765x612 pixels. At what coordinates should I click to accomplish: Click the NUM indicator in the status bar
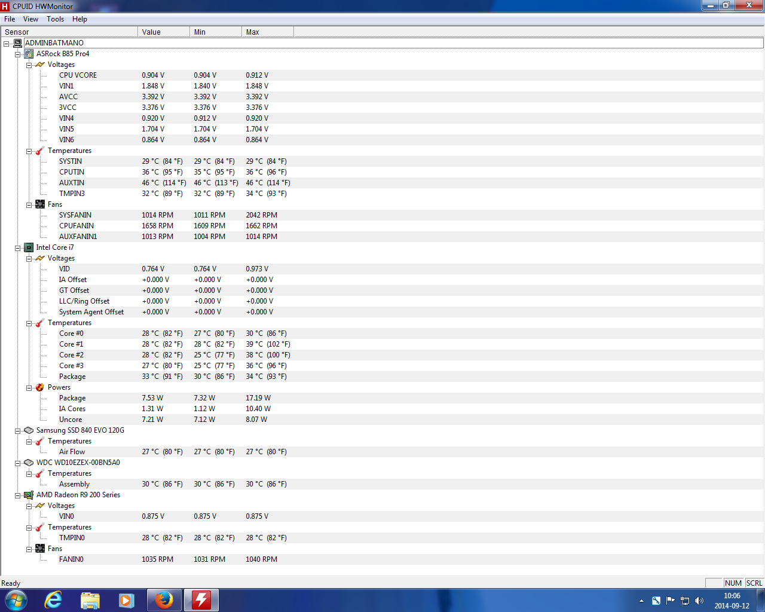pyautogui.click(x=733, y=583)
